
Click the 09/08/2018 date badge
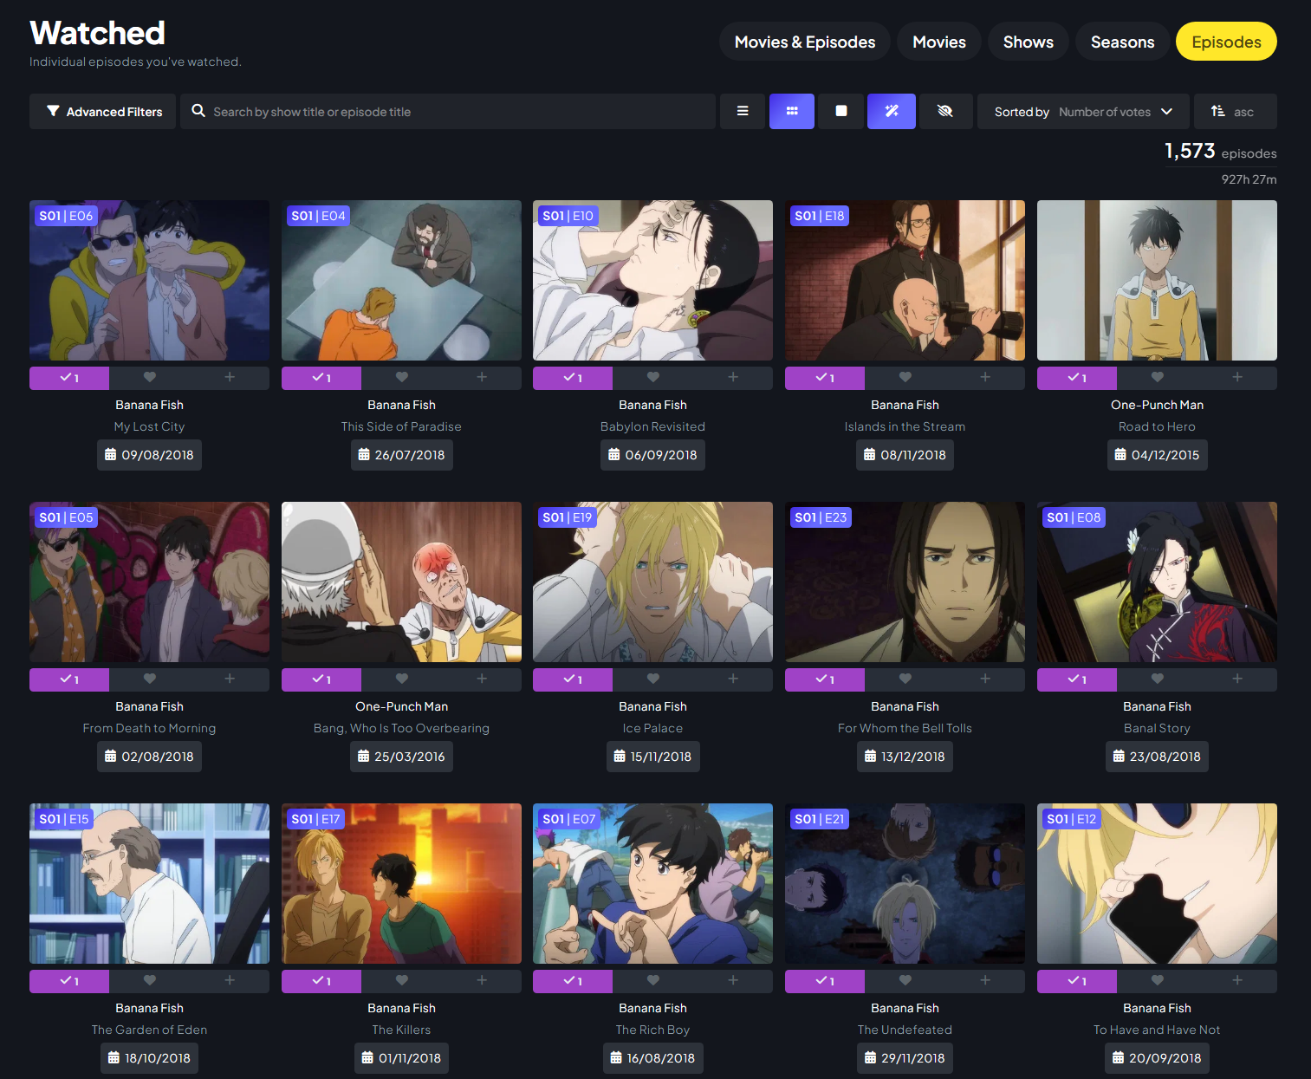(149, 455)
